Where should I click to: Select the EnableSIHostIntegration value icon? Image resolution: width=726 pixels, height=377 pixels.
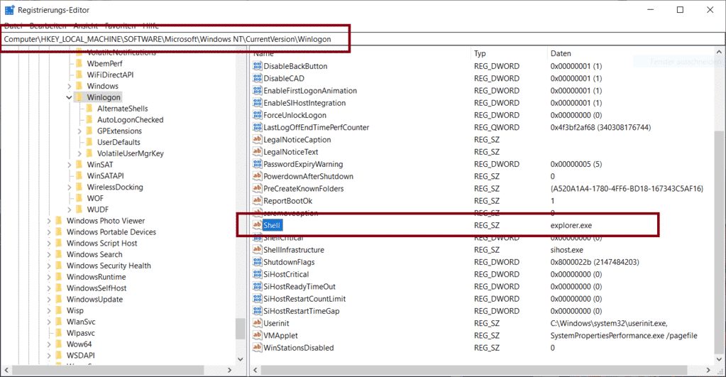coord(257,103)
